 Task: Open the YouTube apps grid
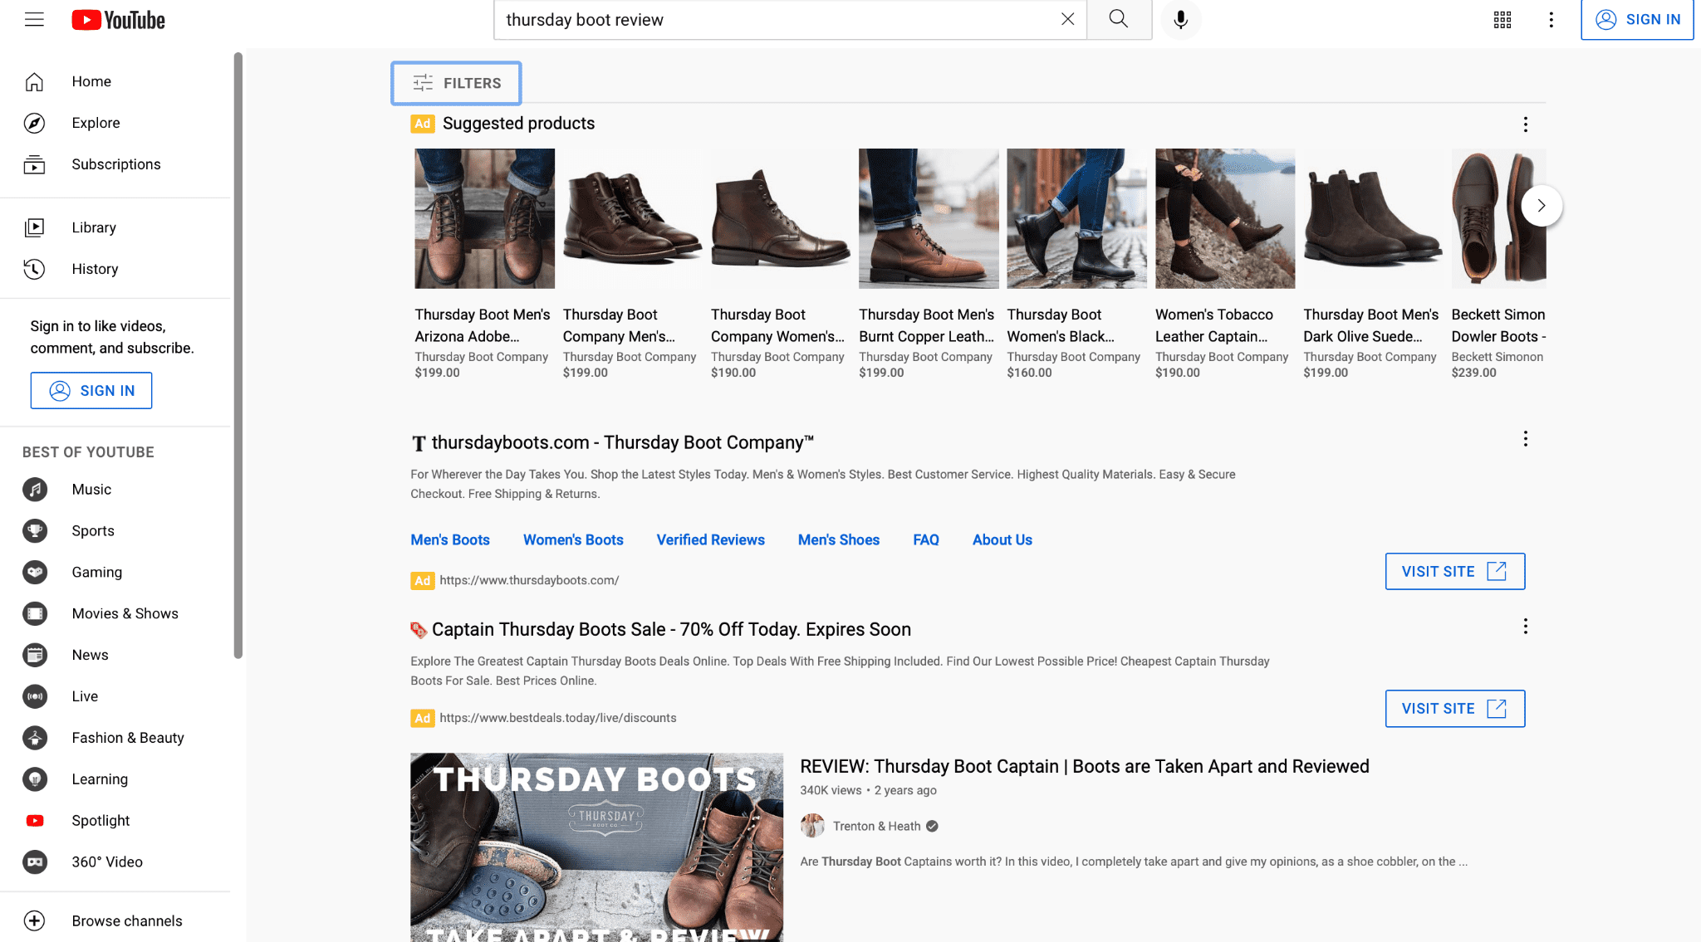point(1502,19)
